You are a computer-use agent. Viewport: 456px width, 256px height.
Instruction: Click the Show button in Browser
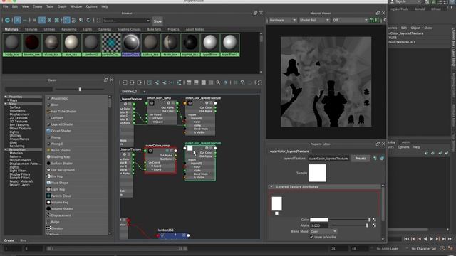[x=157, y=21]
